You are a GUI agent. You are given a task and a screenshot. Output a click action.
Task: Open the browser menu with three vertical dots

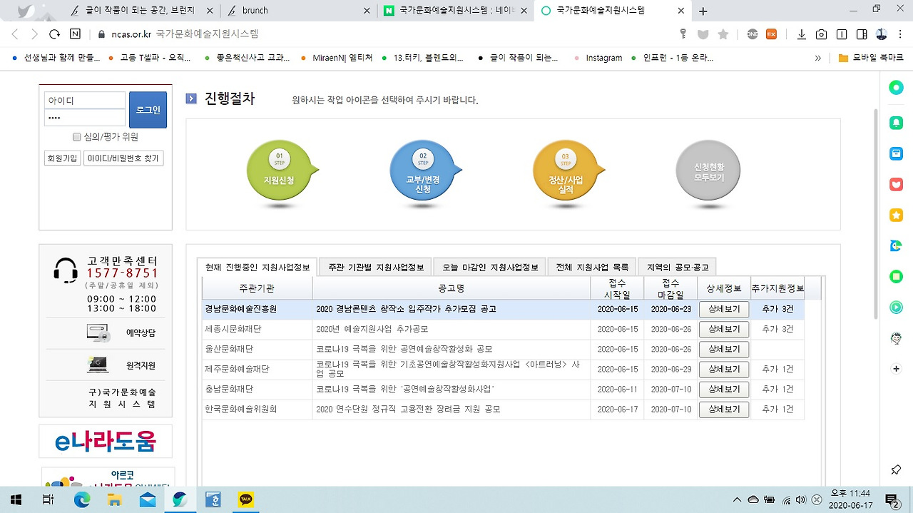point(900,34)
